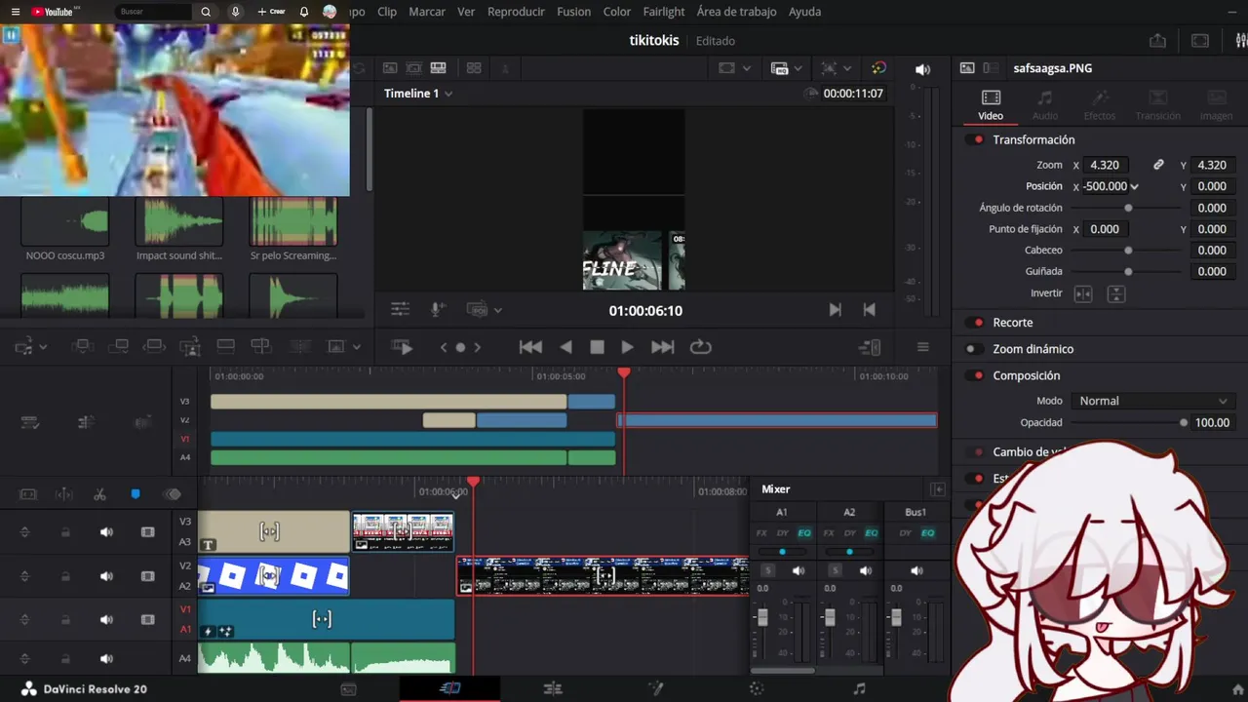This screenshot has width=1248, height=702.
Task: Stop playback in the viewer
Action: point(597,347)
